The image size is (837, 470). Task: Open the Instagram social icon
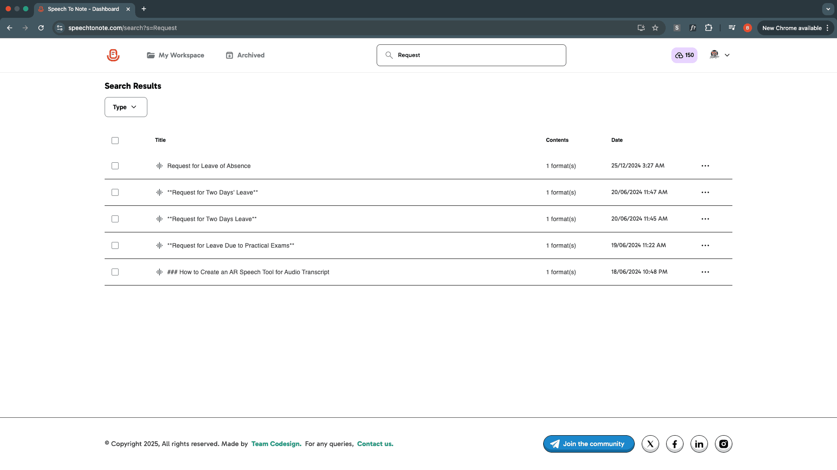(723, 444)
